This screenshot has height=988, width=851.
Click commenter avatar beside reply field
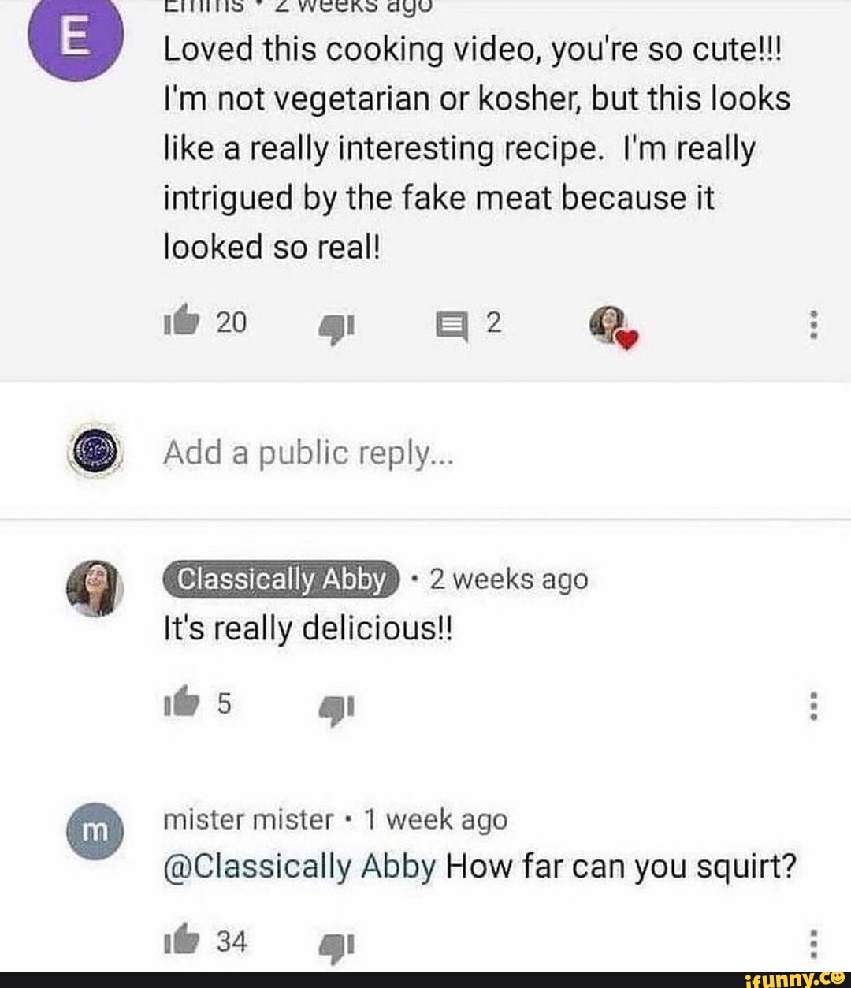[x=95, y=452]
